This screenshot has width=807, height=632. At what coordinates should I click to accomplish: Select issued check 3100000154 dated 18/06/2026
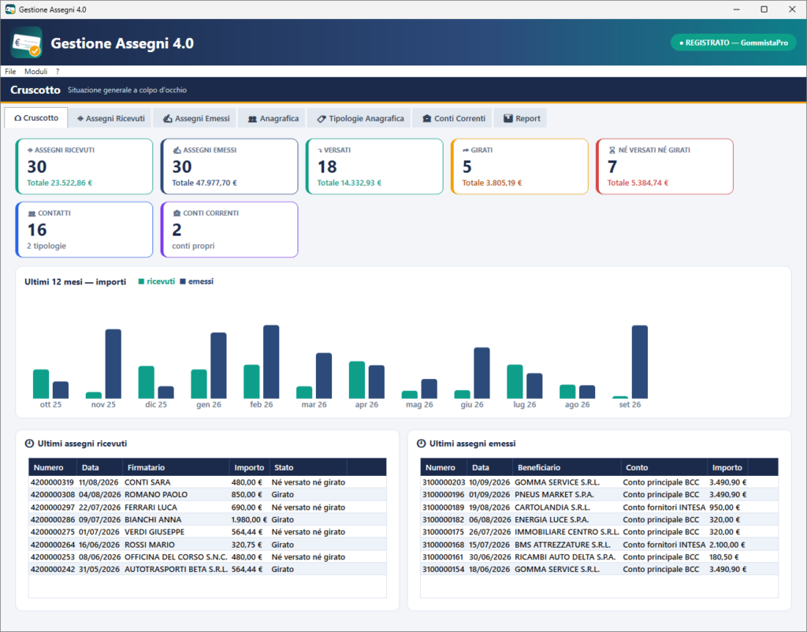click(x=599, y=569)
